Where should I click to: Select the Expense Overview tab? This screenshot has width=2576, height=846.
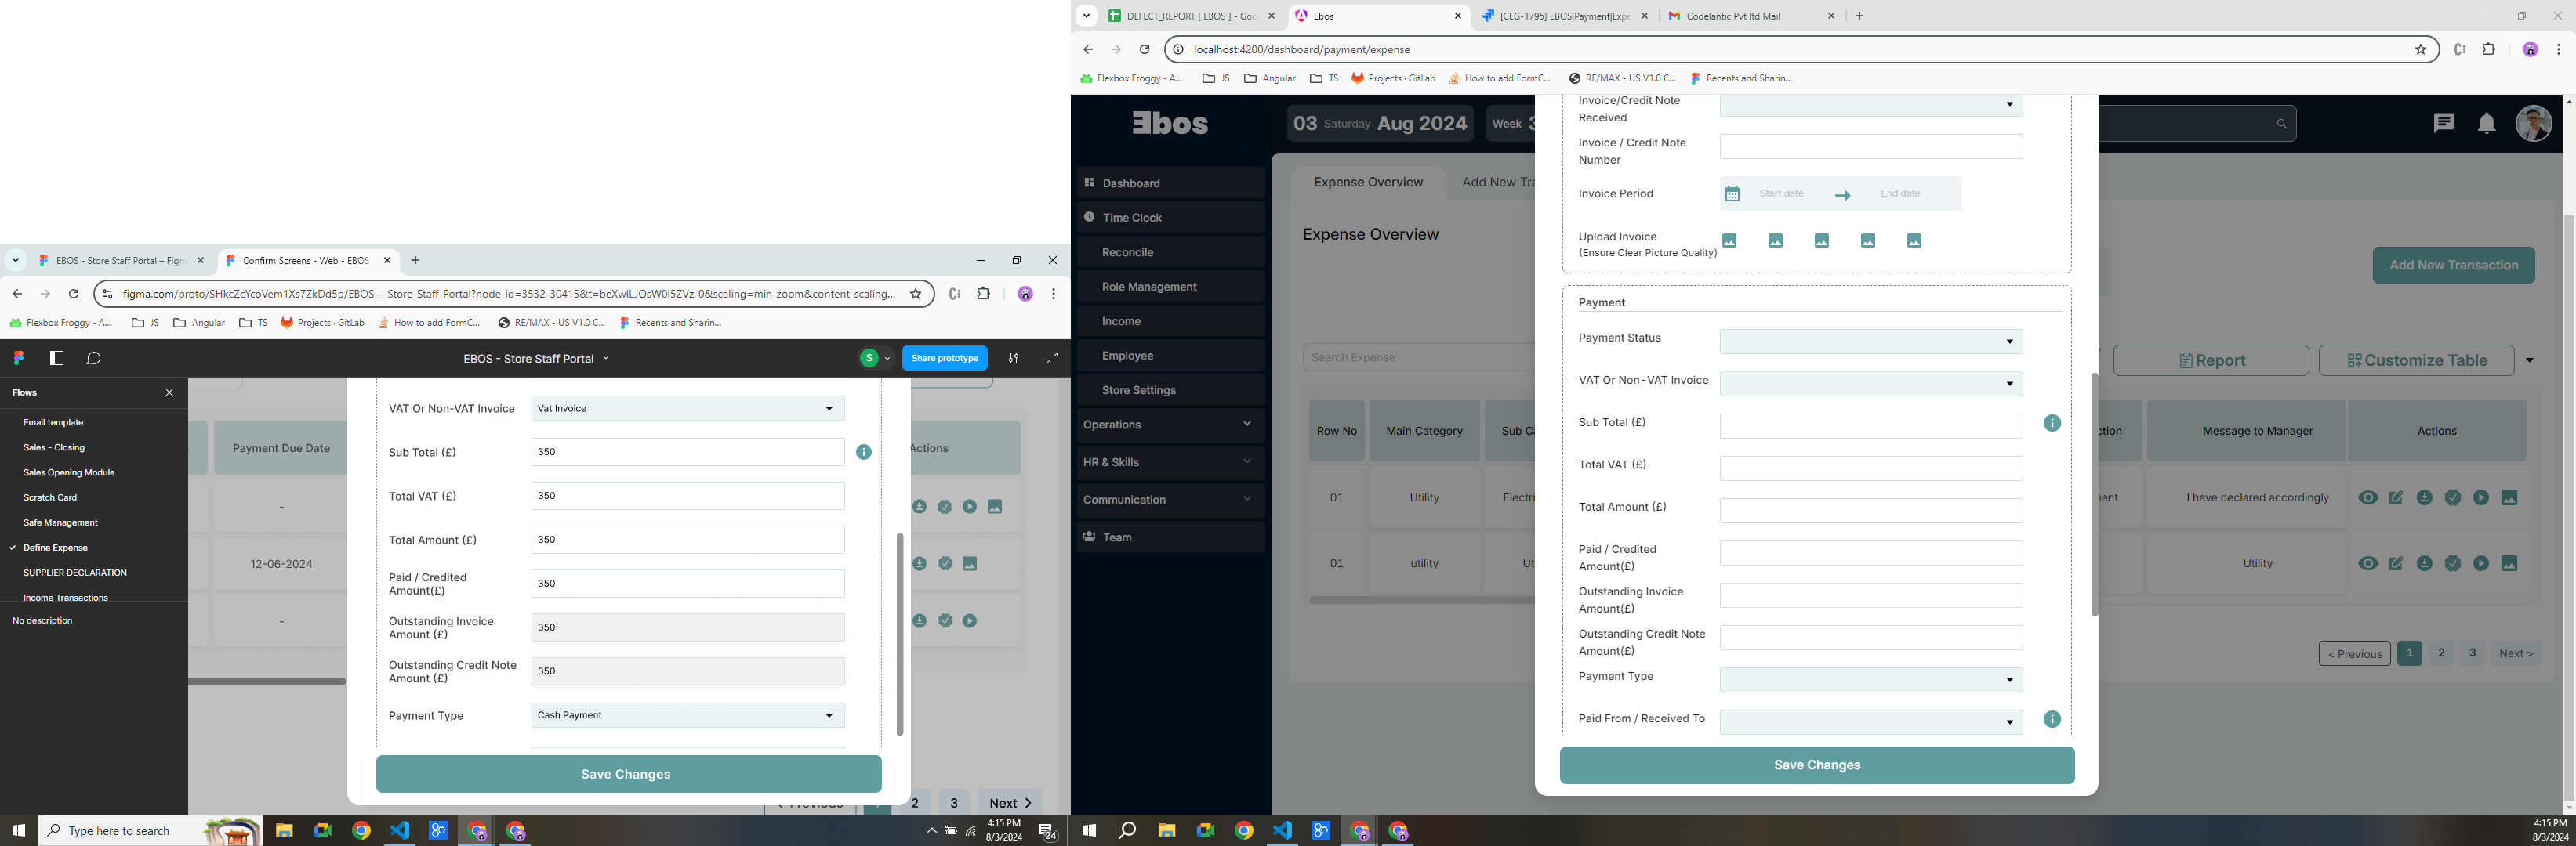coord(1368,182)
